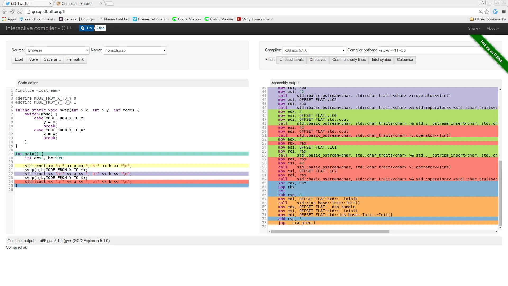Click the bookmark star icon
The width and height of the screenshot is (508, 286).
tap(487, 11)
